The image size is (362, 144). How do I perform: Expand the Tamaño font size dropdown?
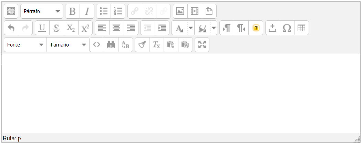point(68,45)
